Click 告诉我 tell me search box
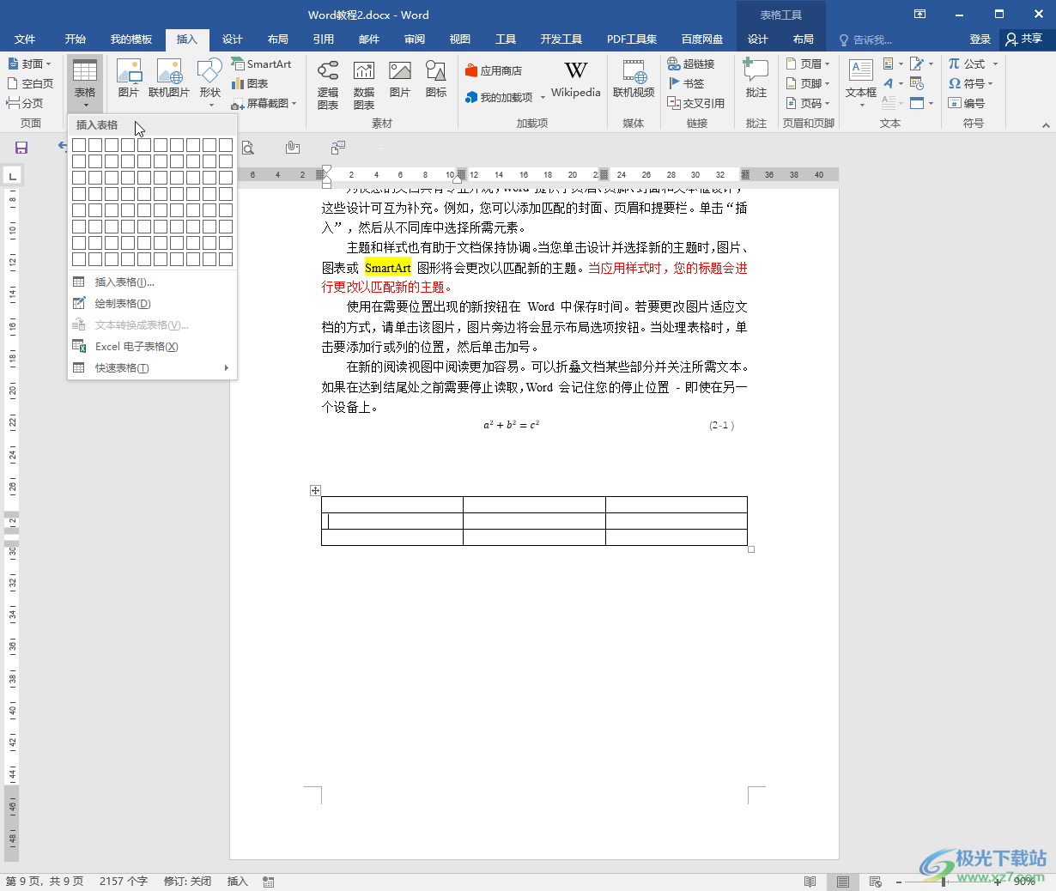This screenshot has height=891, width=1056. tap(867, 39)
